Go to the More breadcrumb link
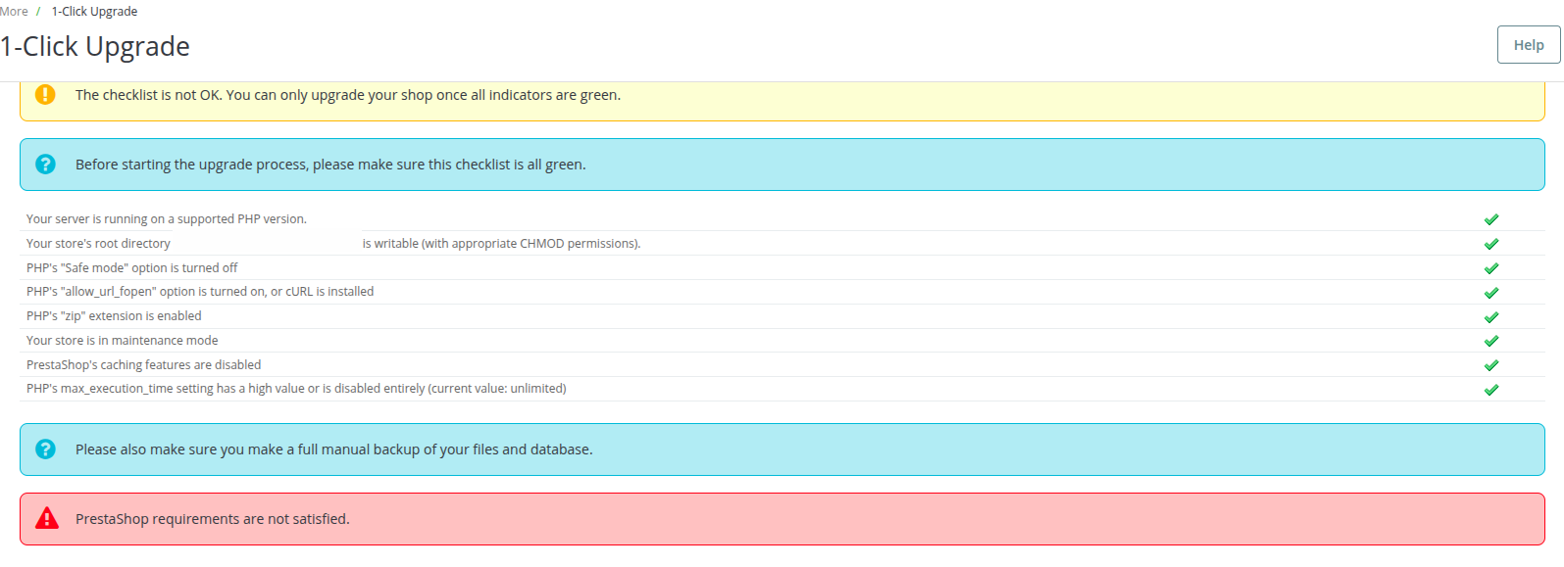Image resolution: width=1564 pixels, height=567 pixels. tap(15, 12)
